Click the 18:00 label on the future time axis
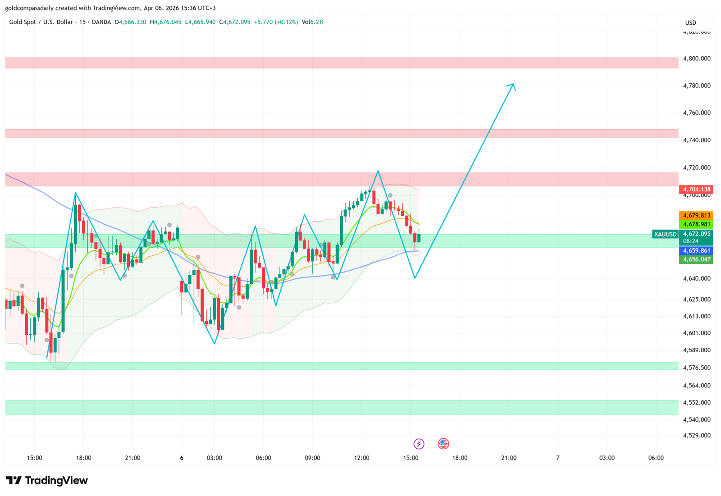Screen dimensions: 721x496 [x=460, y=458]
